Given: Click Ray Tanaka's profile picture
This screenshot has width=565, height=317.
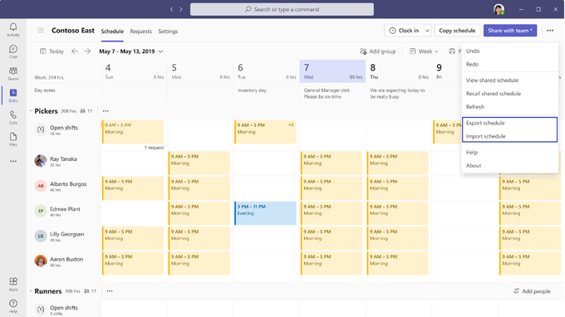Looking at the screenshot, I should coord(41,160).
